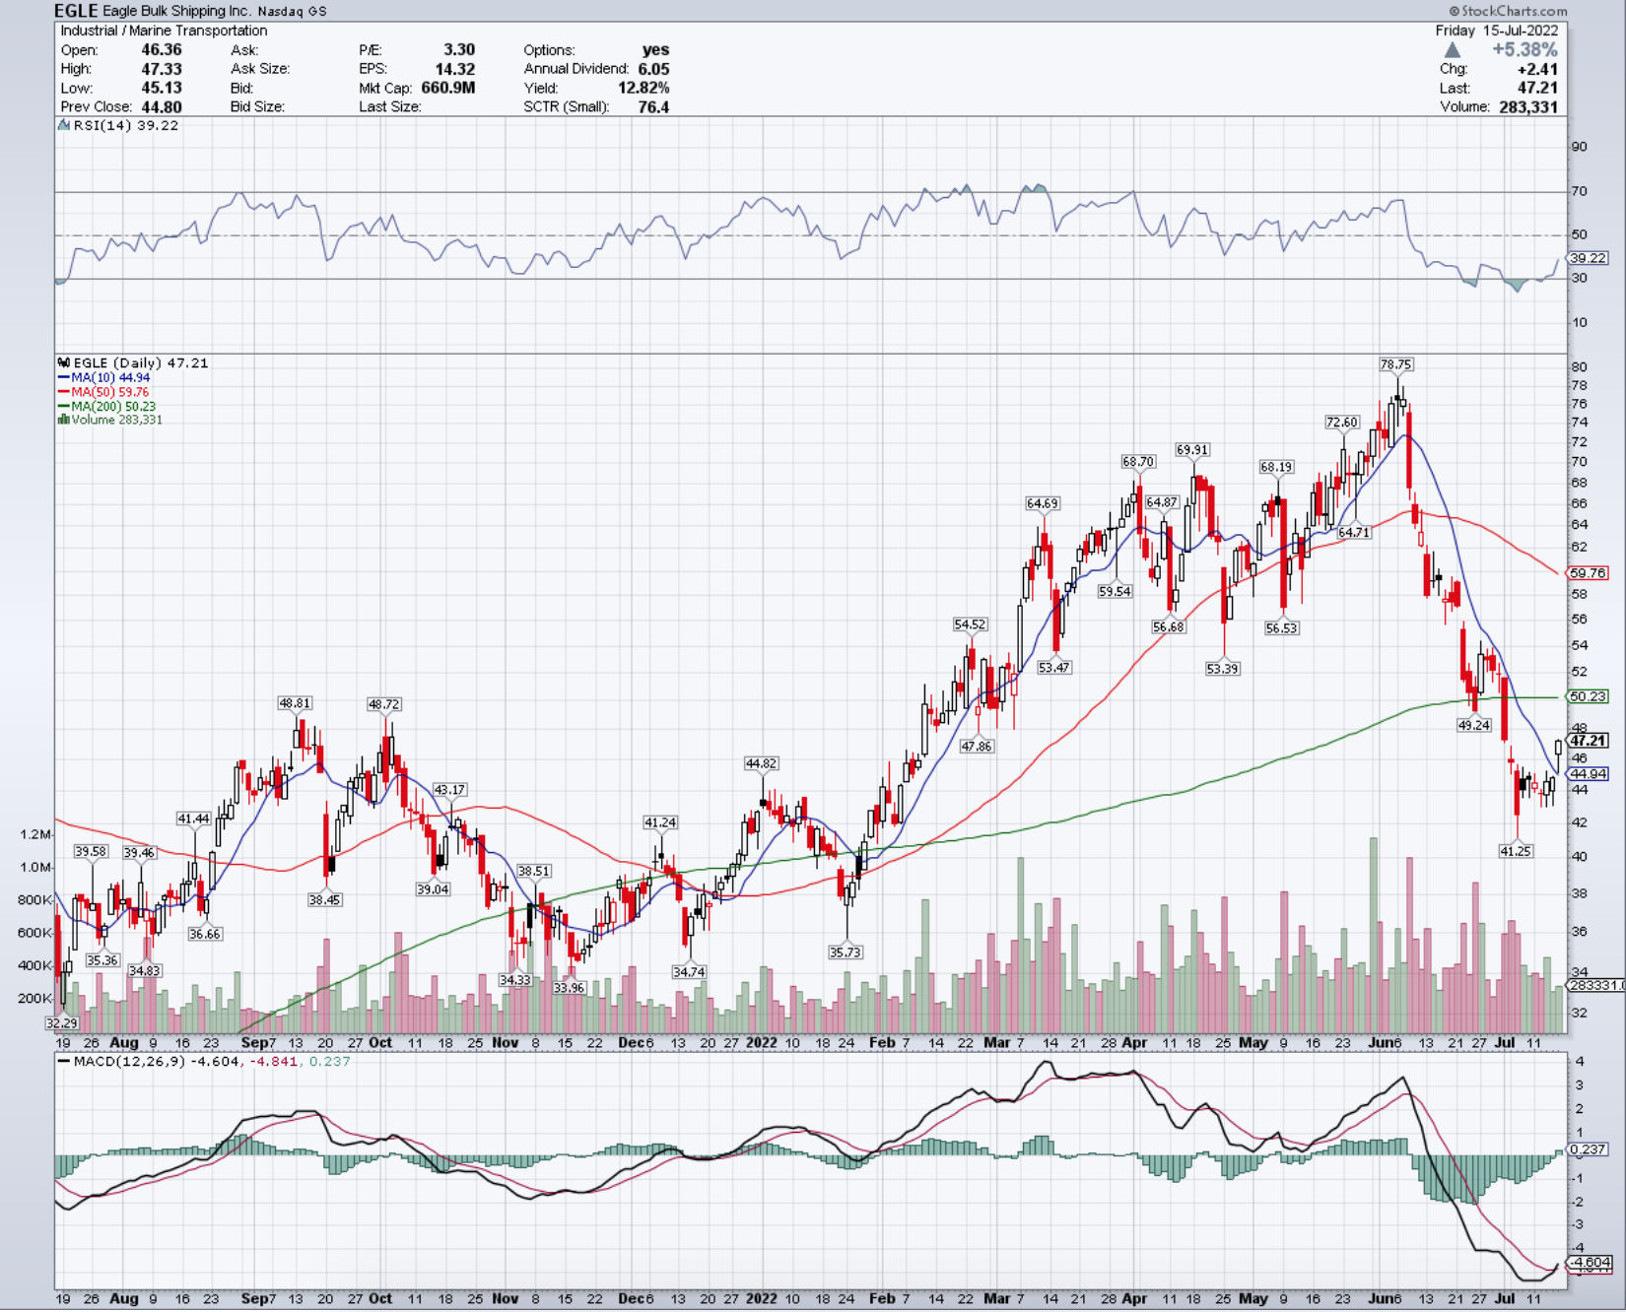Screen dimensions: 1626x1312
Task: Click the 1.2M volume scale label
Action: pos(35,834)
